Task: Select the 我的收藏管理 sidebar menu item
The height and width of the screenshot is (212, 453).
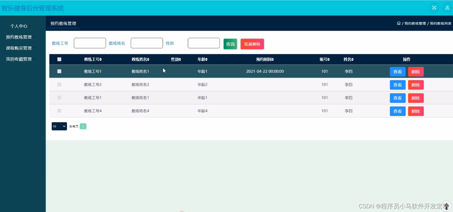Action: [18, 59]
